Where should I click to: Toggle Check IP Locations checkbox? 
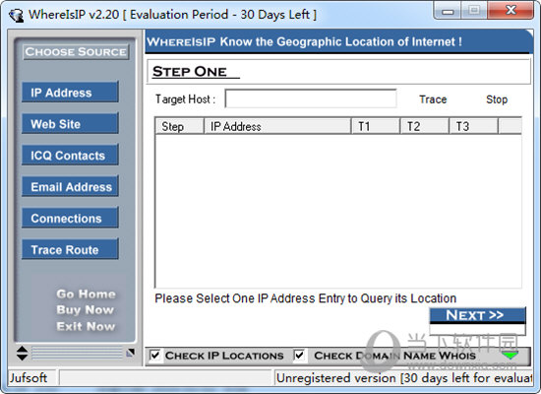click(x=154, y=355)
